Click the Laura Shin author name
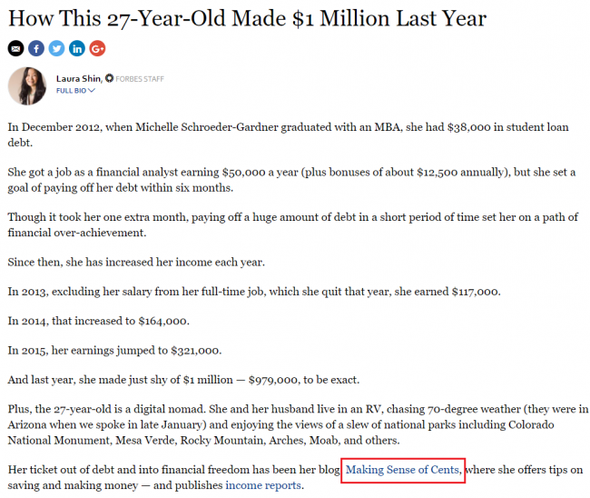Viewport: 590px width, 498px height. (79, 78)
